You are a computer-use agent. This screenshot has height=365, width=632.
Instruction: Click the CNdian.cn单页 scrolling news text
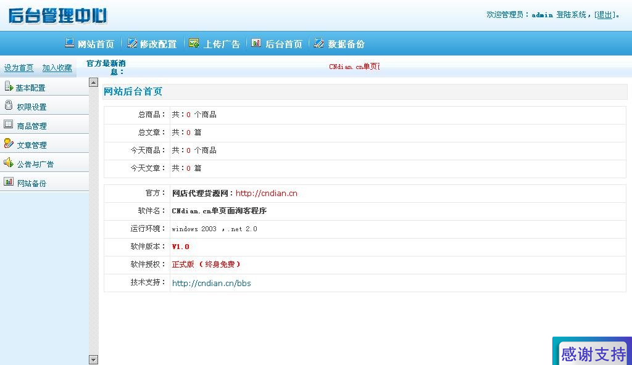(x=354, y=67)
